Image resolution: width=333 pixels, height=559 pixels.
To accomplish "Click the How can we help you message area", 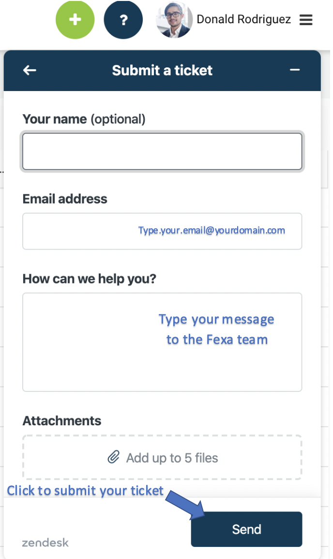I will click(x=162, y=342).
